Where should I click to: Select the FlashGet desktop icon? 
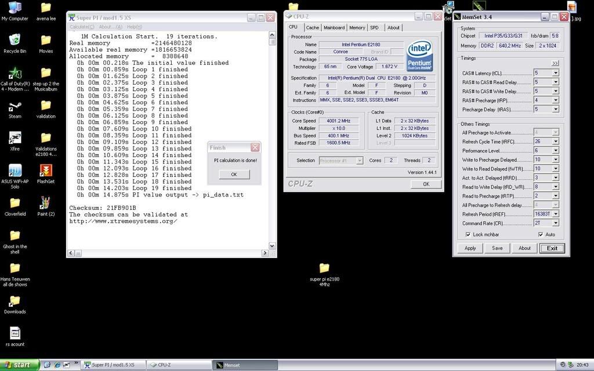pos(46,170)
